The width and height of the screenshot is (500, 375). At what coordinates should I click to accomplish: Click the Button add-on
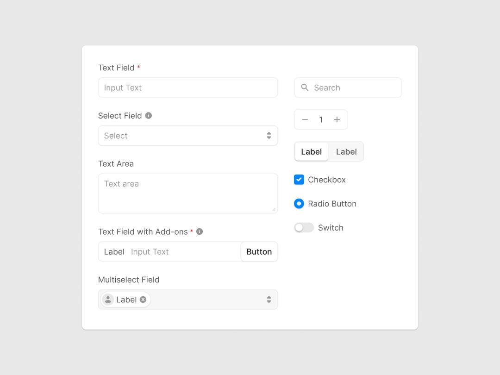point(259,251)
